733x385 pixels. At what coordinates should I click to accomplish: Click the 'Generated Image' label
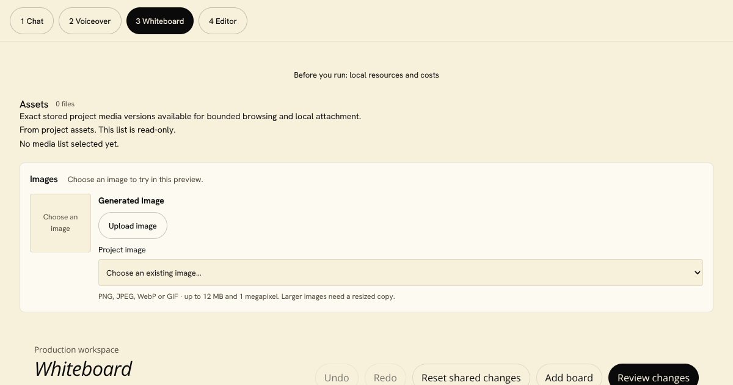coord(131,200)
